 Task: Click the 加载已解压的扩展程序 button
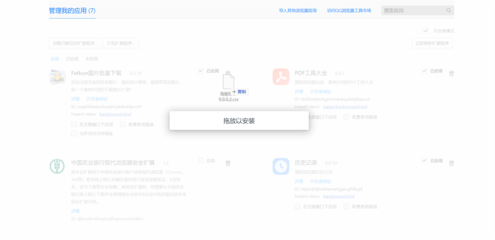click(75, 43)
